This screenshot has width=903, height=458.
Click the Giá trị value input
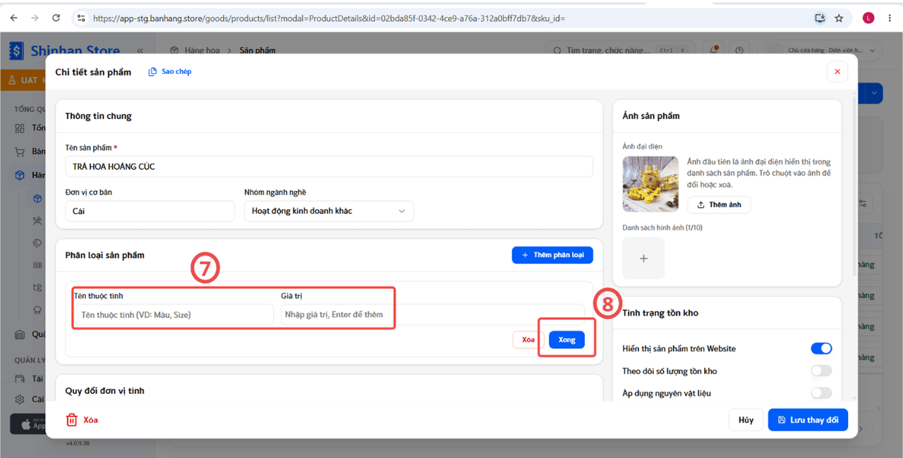click(432, 315)
